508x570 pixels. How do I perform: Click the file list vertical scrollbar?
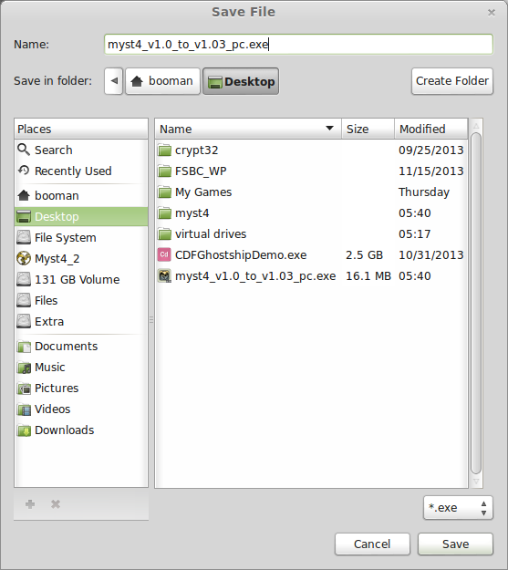(476, 304)
